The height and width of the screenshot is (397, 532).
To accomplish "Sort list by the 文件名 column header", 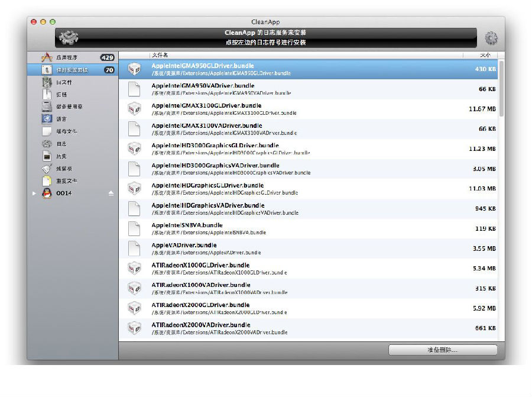I will point(160,54).
